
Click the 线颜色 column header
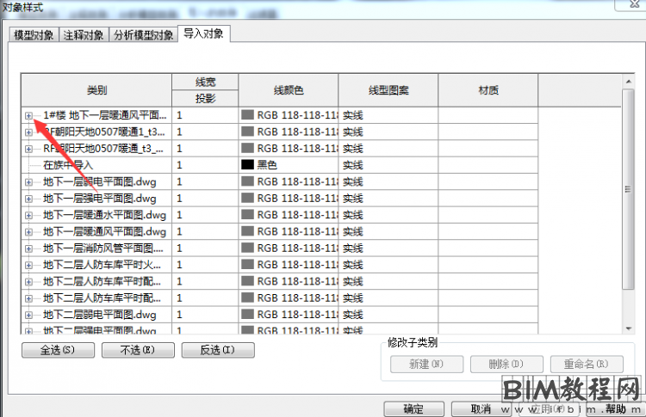[x=289, y=90]
